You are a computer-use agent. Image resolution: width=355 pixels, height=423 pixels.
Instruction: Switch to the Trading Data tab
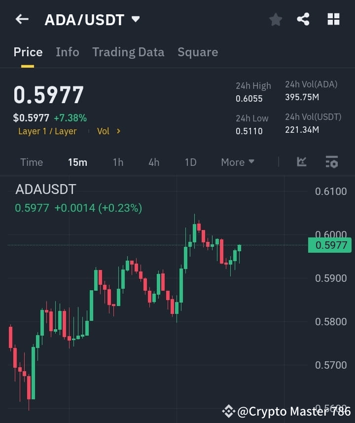(x=128, y=52)
